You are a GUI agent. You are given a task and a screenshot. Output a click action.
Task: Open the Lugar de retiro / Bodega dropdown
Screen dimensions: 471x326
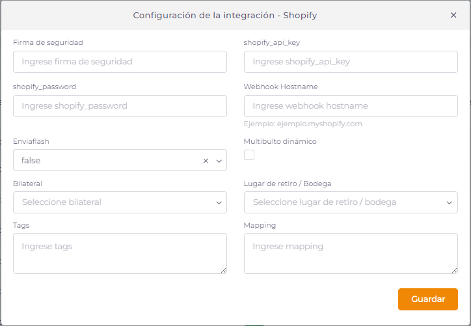[351, 202]
